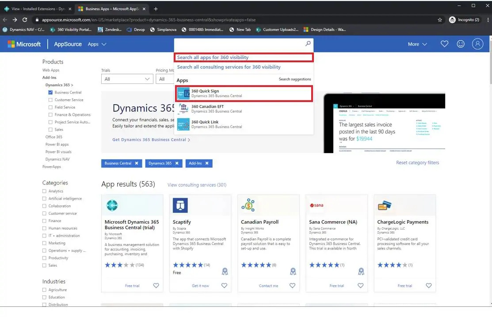The height and width of the screenshot is (317, 492).
Task: Check the Artificial intelligence category checkbox
Action: [x=44, y=199]
